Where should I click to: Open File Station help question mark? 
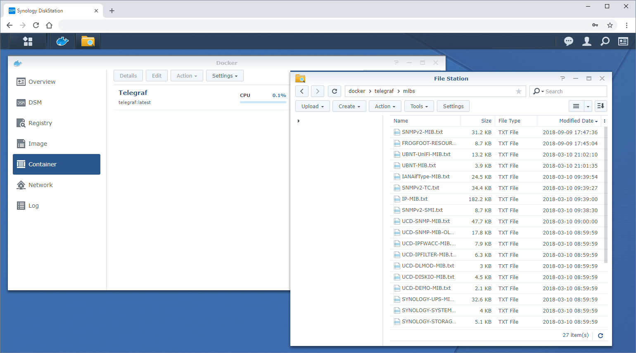(x=562, y=78)
